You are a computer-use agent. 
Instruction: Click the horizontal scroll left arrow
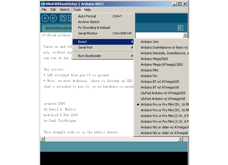(x=43, y=139)
